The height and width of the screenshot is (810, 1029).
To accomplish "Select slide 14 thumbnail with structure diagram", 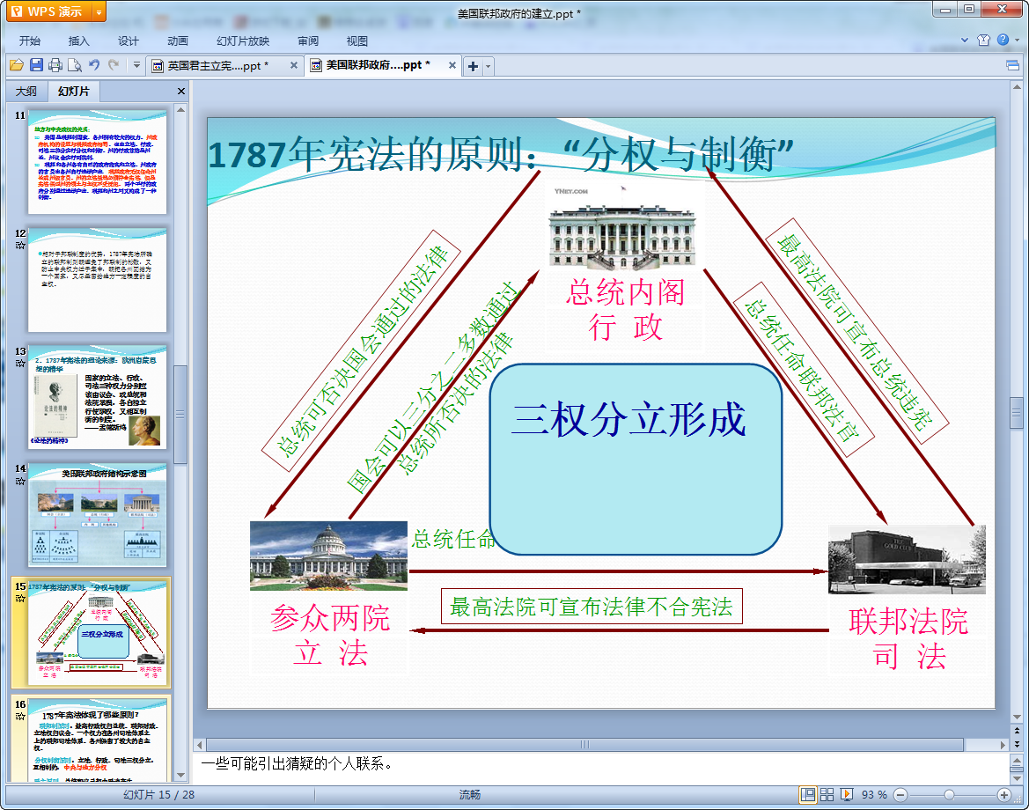I will [x=97, y=515].
